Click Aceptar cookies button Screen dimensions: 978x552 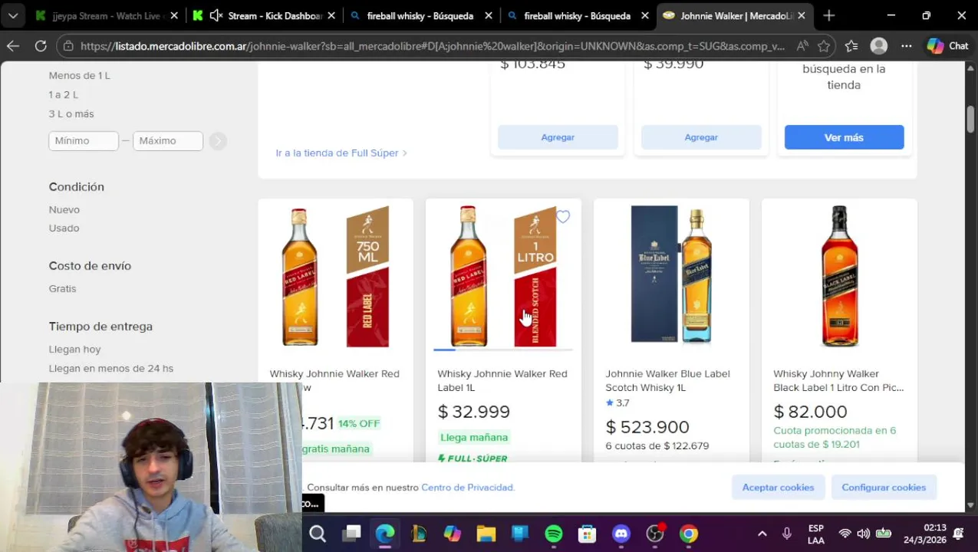[778, 488]
